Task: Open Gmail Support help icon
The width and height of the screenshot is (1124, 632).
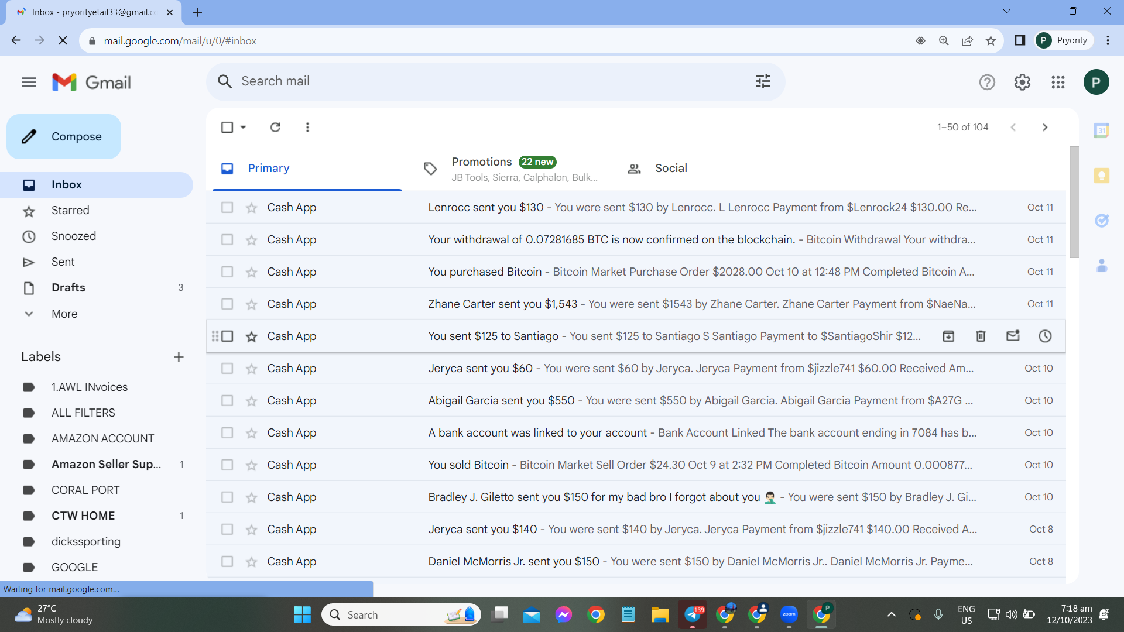Action: coord(987,83)
